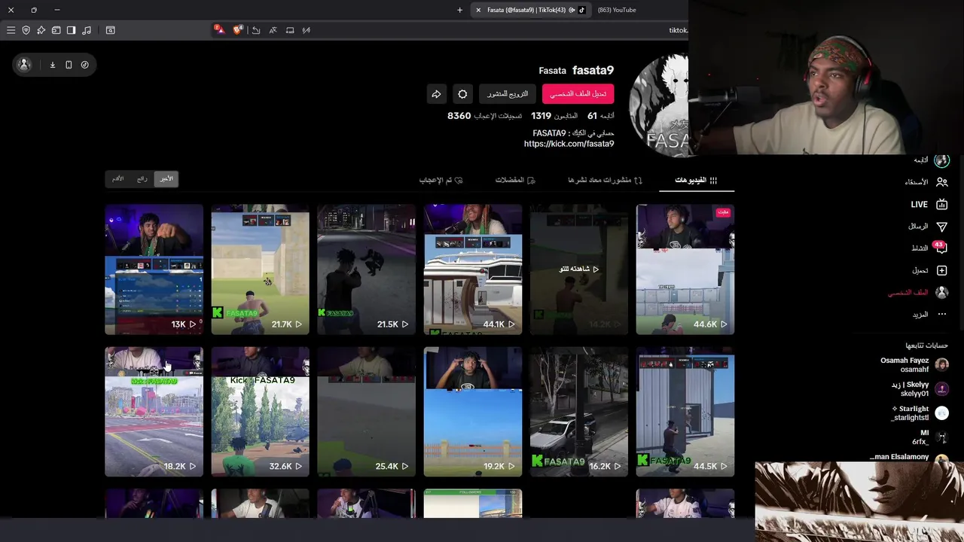View the 1319 followers list
This screenshot has width=964, height=542.
pyautogui.click(x=554, y=116)
